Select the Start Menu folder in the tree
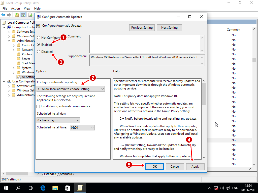The image size is (258, 193). point(26,63)
